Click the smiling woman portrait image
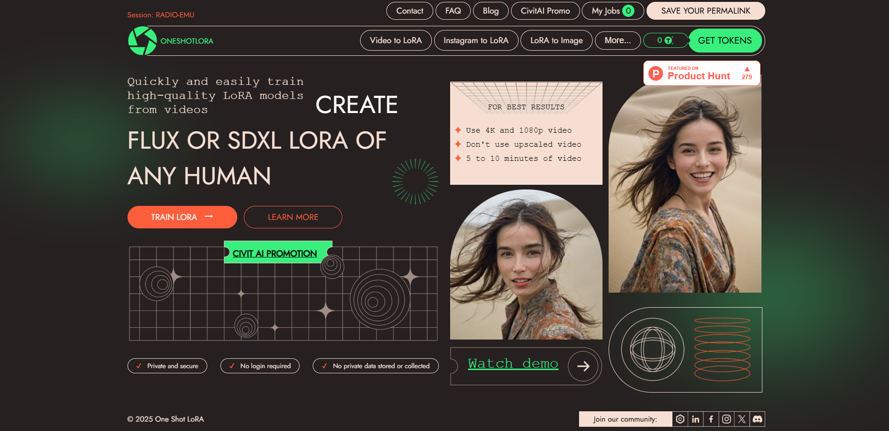 [685, 188]
